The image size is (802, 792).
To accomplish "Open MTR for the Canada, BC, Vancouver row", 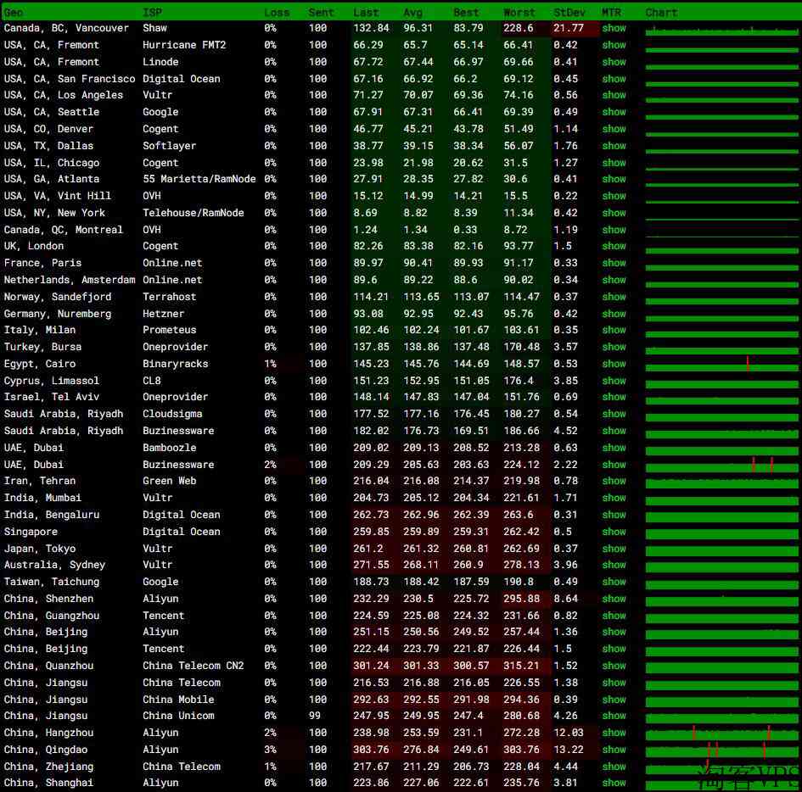I will (614, 28).
